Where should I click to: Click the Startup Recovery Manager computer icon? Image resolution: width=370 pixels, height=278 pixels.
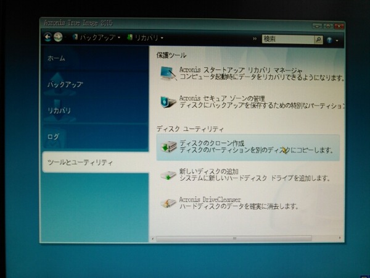pyautogui.click(x=168, y=74)
